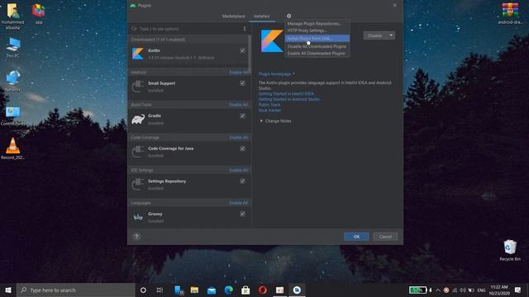Click the OK button
The height and width of the screenshot is (297, 529).
(356, 237)
